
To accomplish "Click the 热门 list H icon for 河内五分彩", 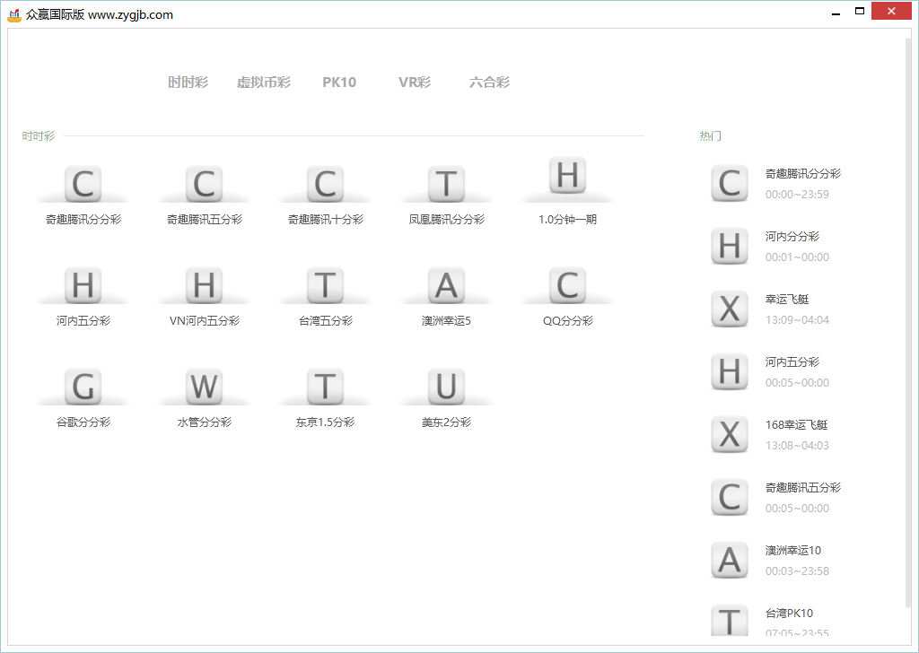I will [729, 371].
